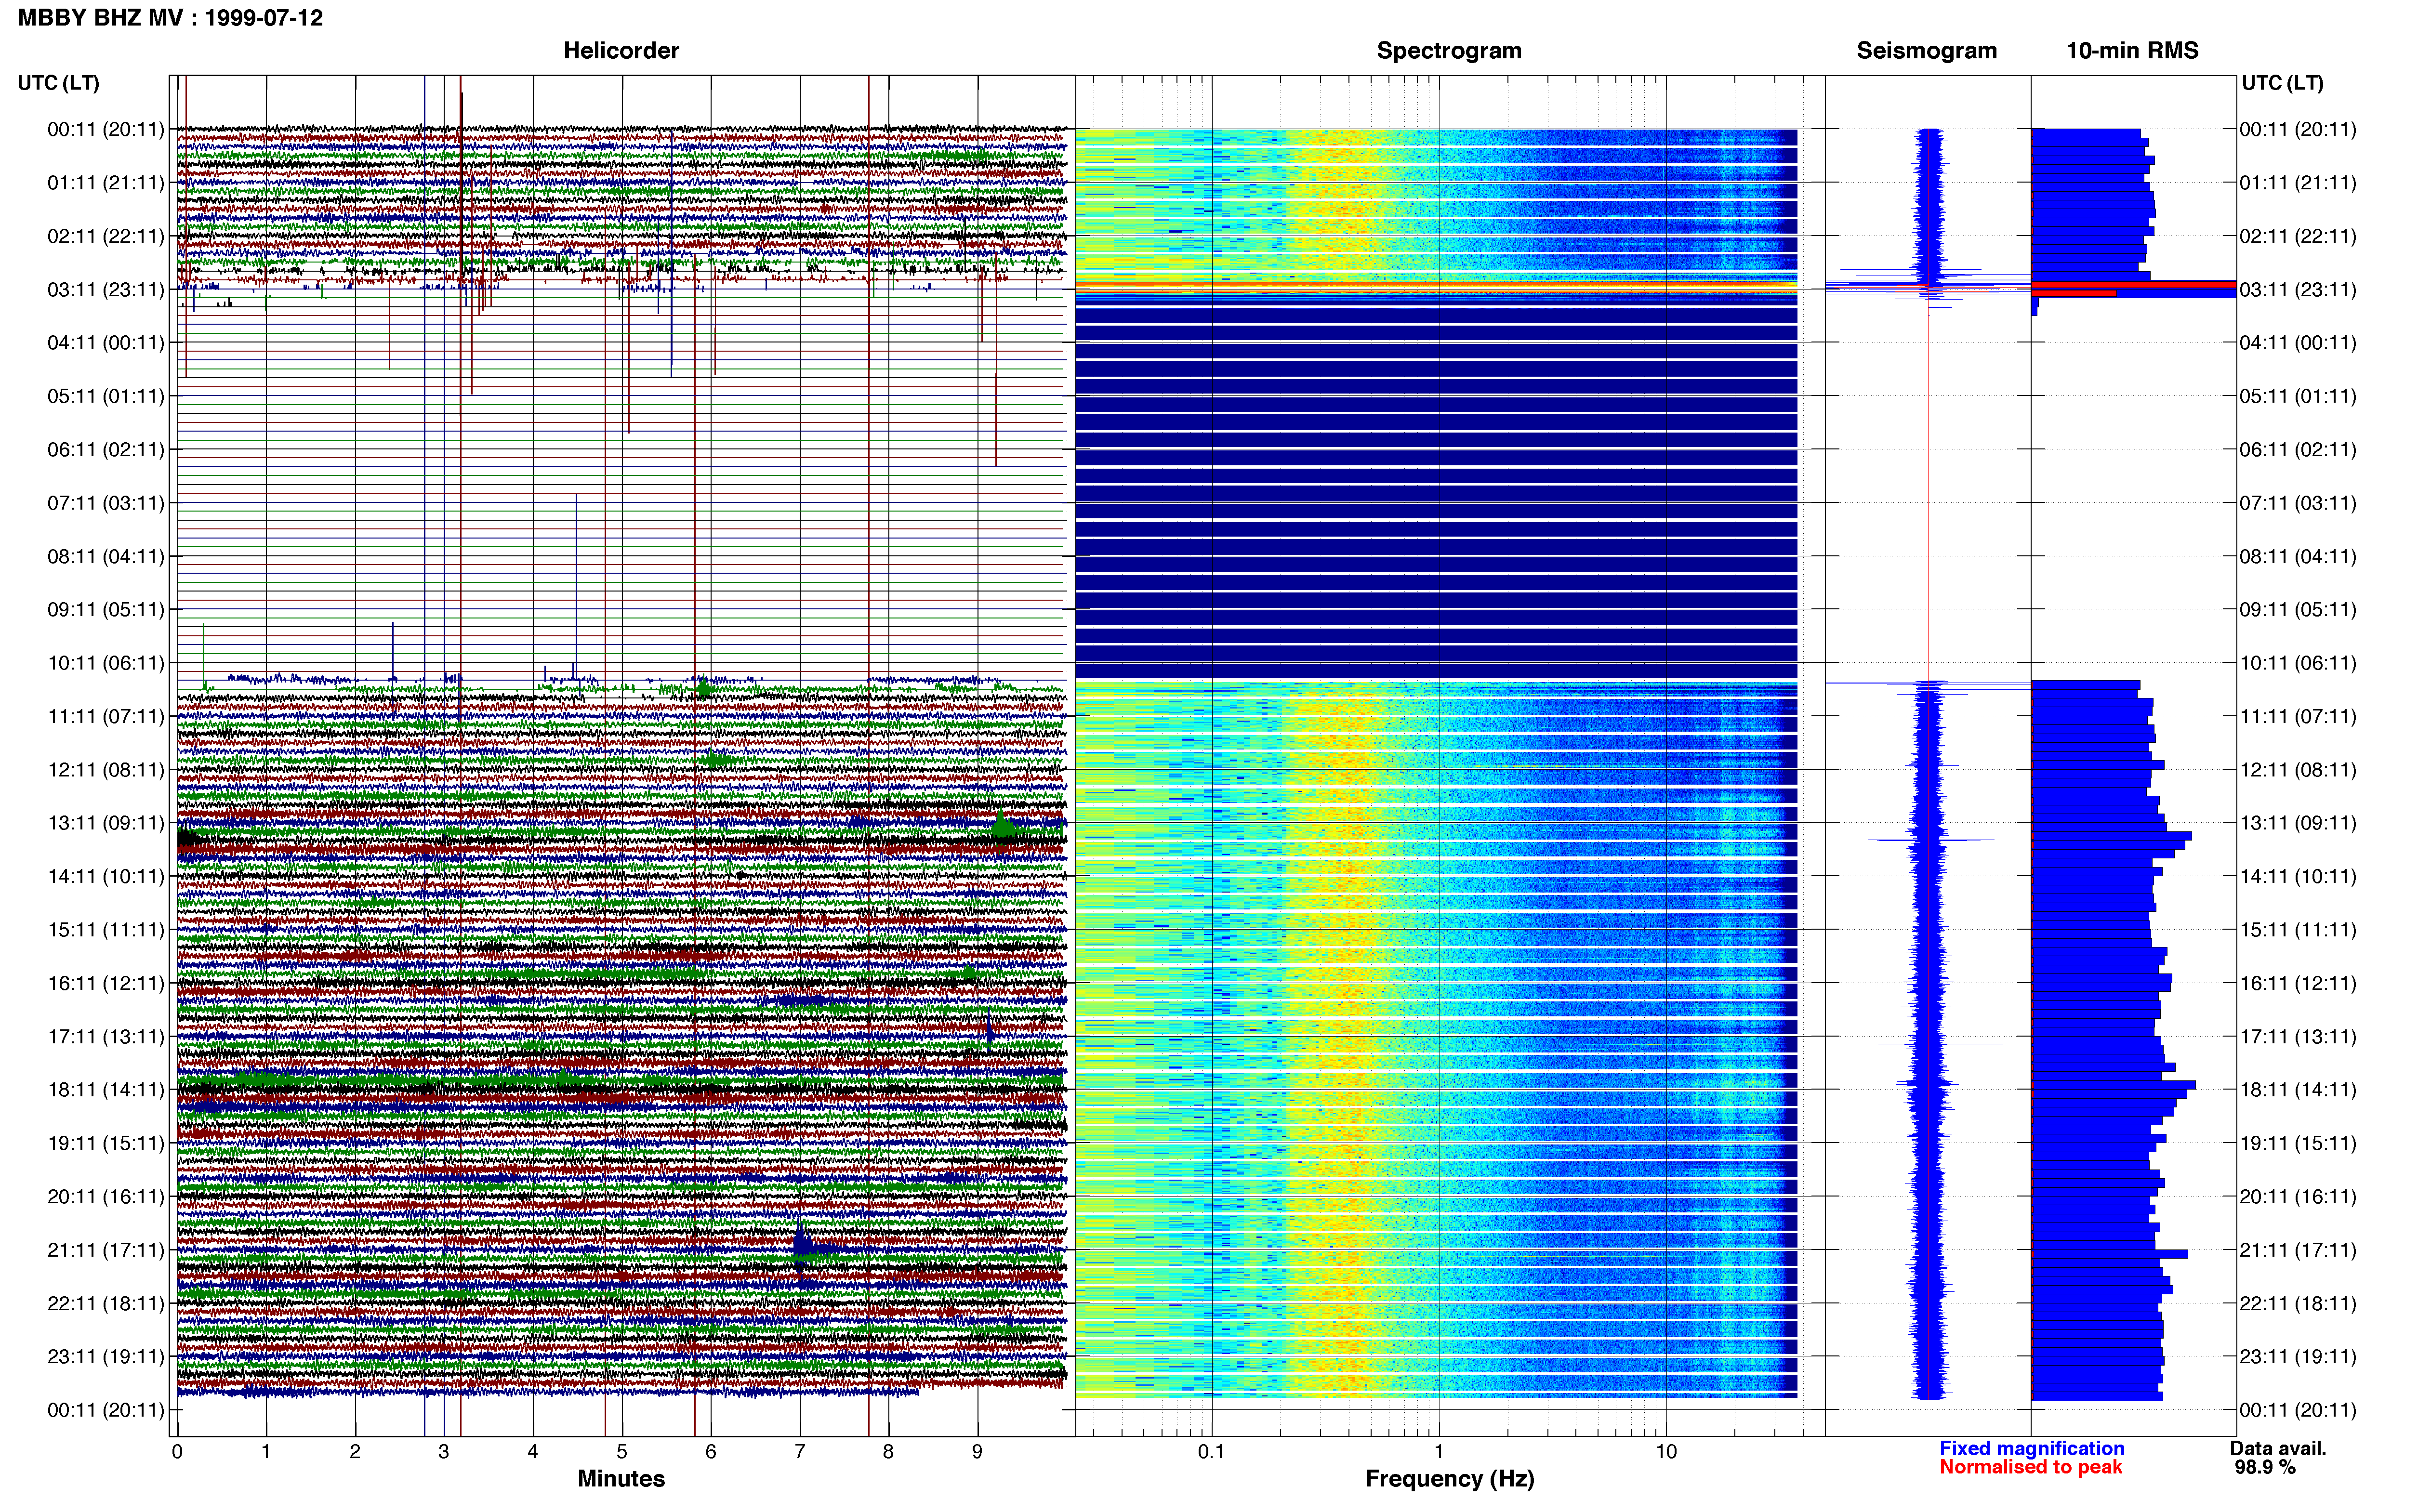This screenshot has width=2418, height=1512.
Task: Click the minute tick label '9'
Action: tap(978, 1452)
